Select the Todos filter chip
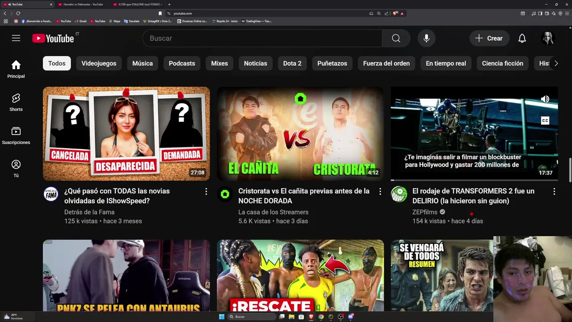This screenshot has height=322, width=572. [57, 64]
